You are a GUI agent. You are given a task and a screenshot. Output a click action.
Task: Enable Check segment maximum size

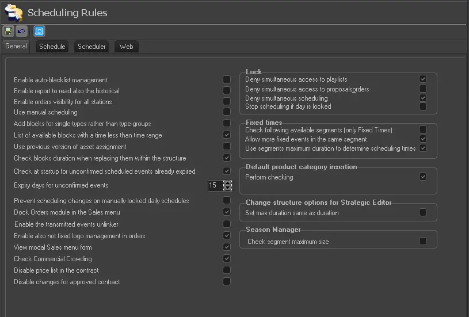click(423, 241)
